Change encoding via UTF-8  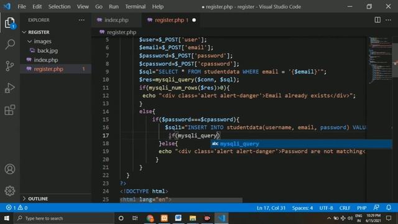click(326, 208)
